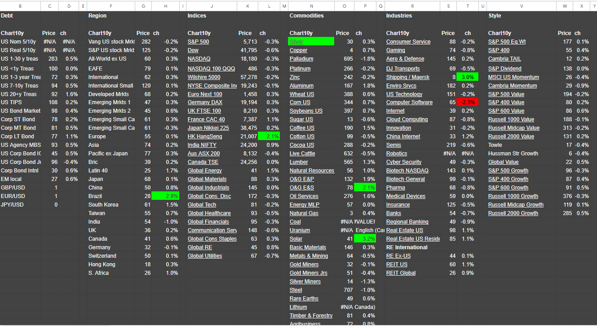This screenshot has height=326, width=597.
Task: Open the Germany DAX link
Action: point(205,102)
